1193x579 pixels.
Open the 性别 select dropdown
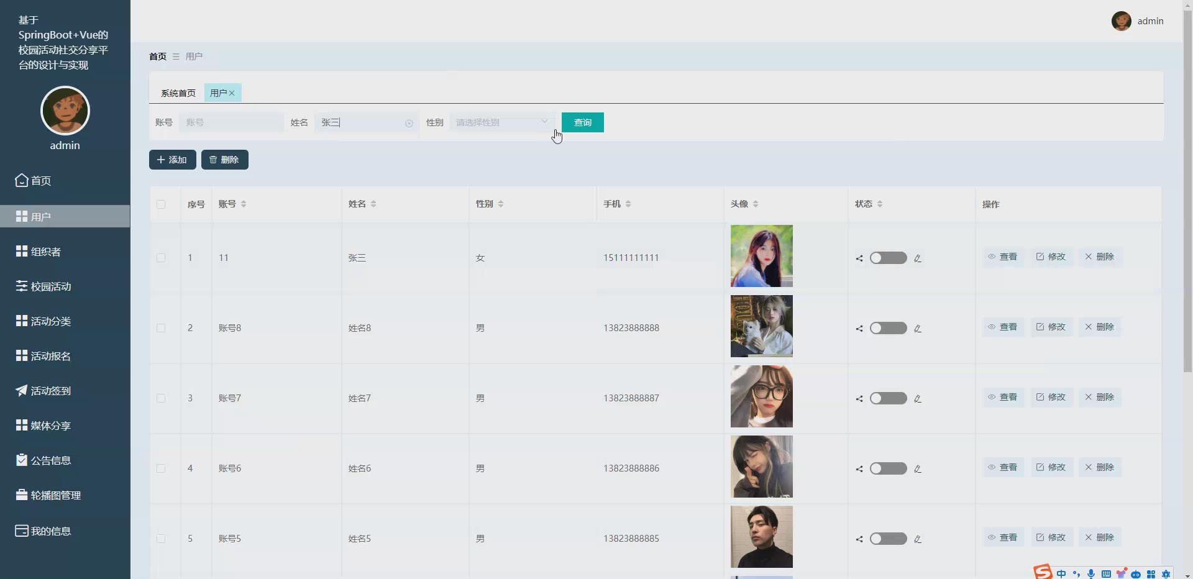pos(502,122)
